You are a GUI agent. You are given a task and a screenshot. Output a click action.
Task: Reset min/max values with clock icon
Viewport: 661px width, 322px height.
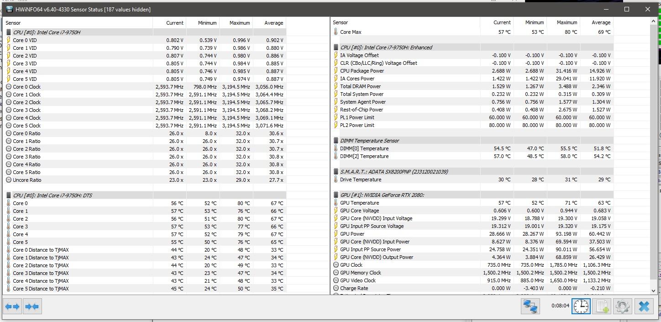point(581,306)
